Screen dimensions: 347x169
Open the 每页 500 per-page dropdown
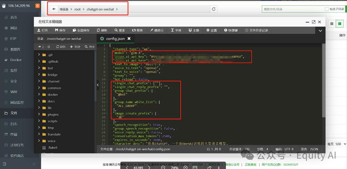click(341, 144)
